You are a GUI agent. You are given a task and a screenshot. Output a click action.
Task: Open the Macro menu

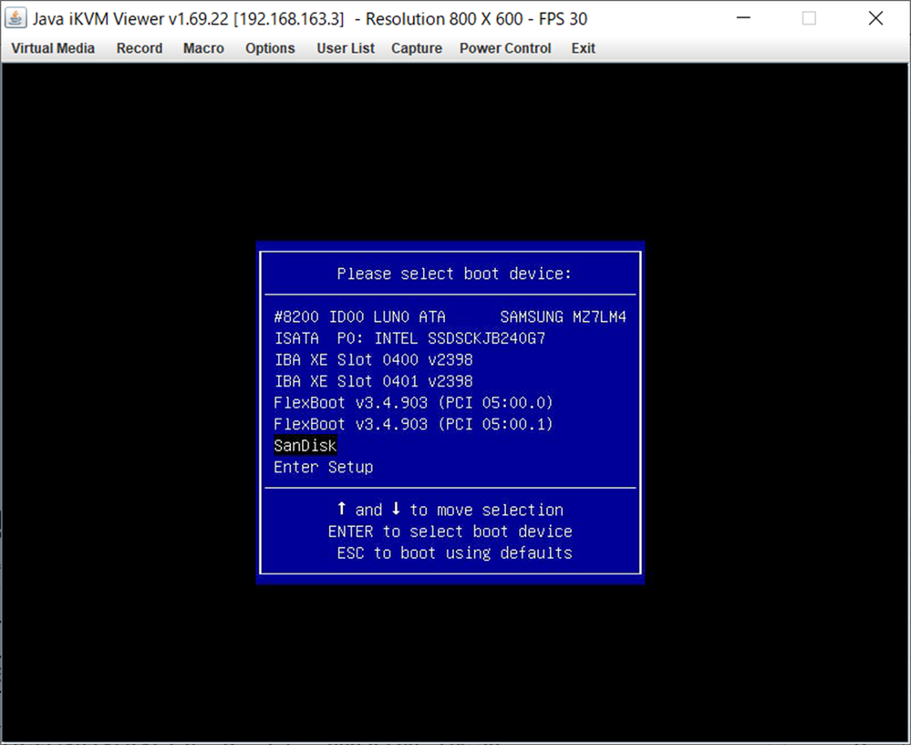(203, 48)
